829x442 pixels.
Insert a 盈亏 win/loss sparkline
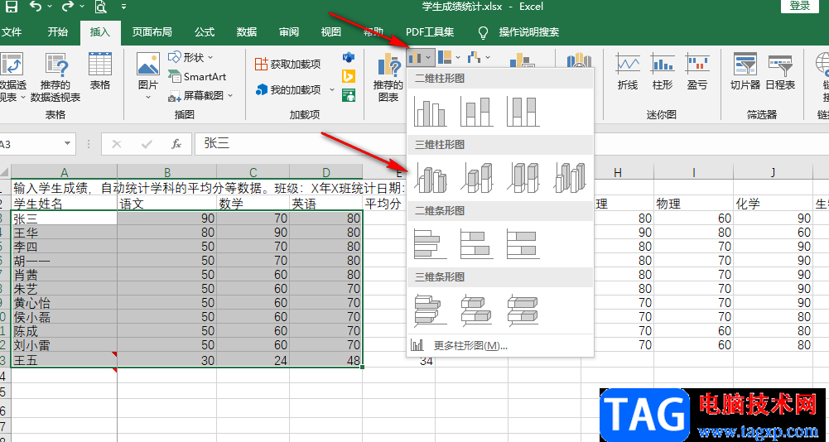(x=697, y=71)
